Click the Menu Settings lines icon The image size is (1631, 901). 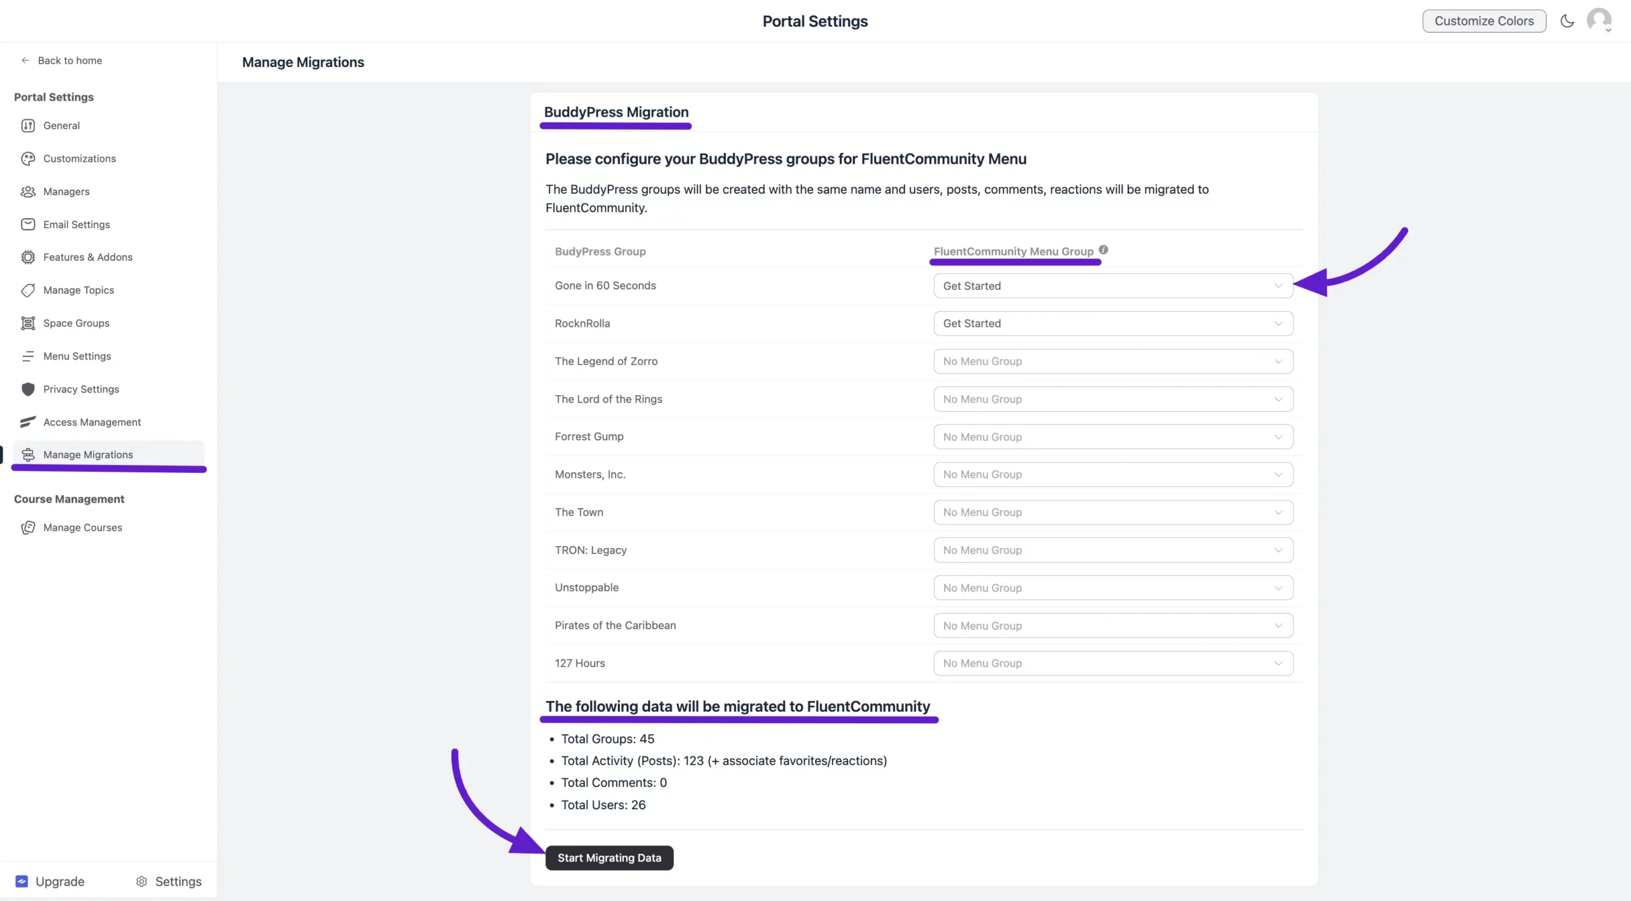pos(28,356)
